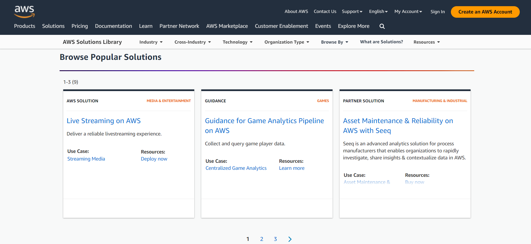
Task: Click Deploy now resource link
Action: [154, 159]
